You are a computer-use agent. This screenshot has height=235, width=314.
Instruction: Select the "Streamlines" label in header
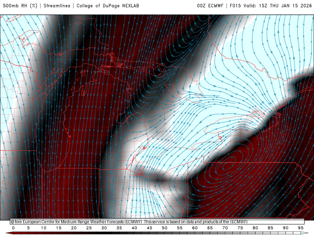click(57, 5)
